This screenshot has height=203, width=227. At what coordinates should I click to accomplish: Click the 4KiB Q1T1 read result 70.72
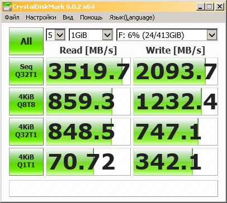88,162
